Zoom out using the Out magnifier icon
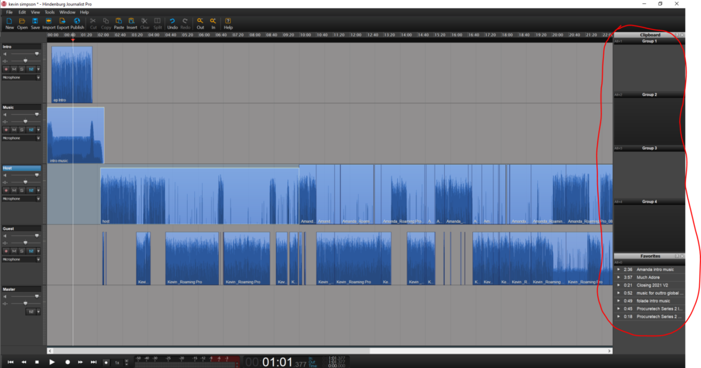The image size is (701, 368). 201,21
